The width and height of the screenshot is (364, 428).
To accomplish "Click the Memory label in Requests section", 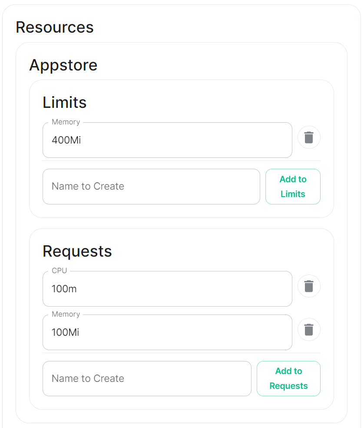I will click(x=66, y=314).
